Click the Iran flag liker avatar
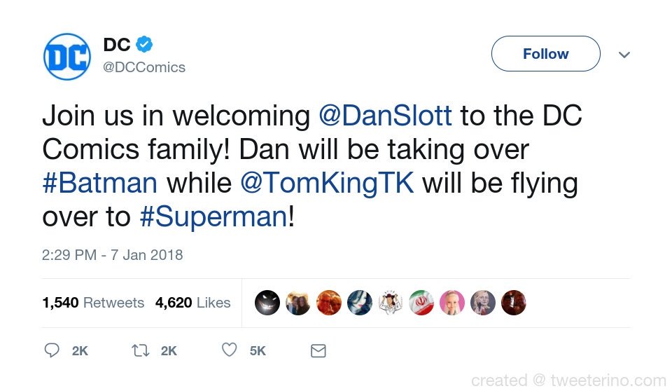 pyautogui.click(x=421, y=303)
